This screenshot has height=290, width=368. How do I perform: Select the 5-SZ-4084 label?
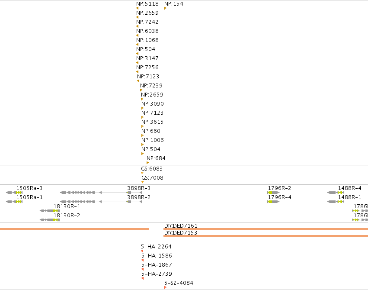coord(179,283)
